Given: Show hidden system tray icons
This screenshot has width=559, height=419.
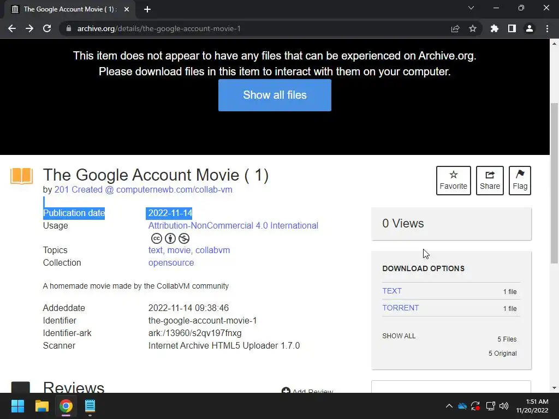Looking at the screenshot, I should tap(449, 406).
